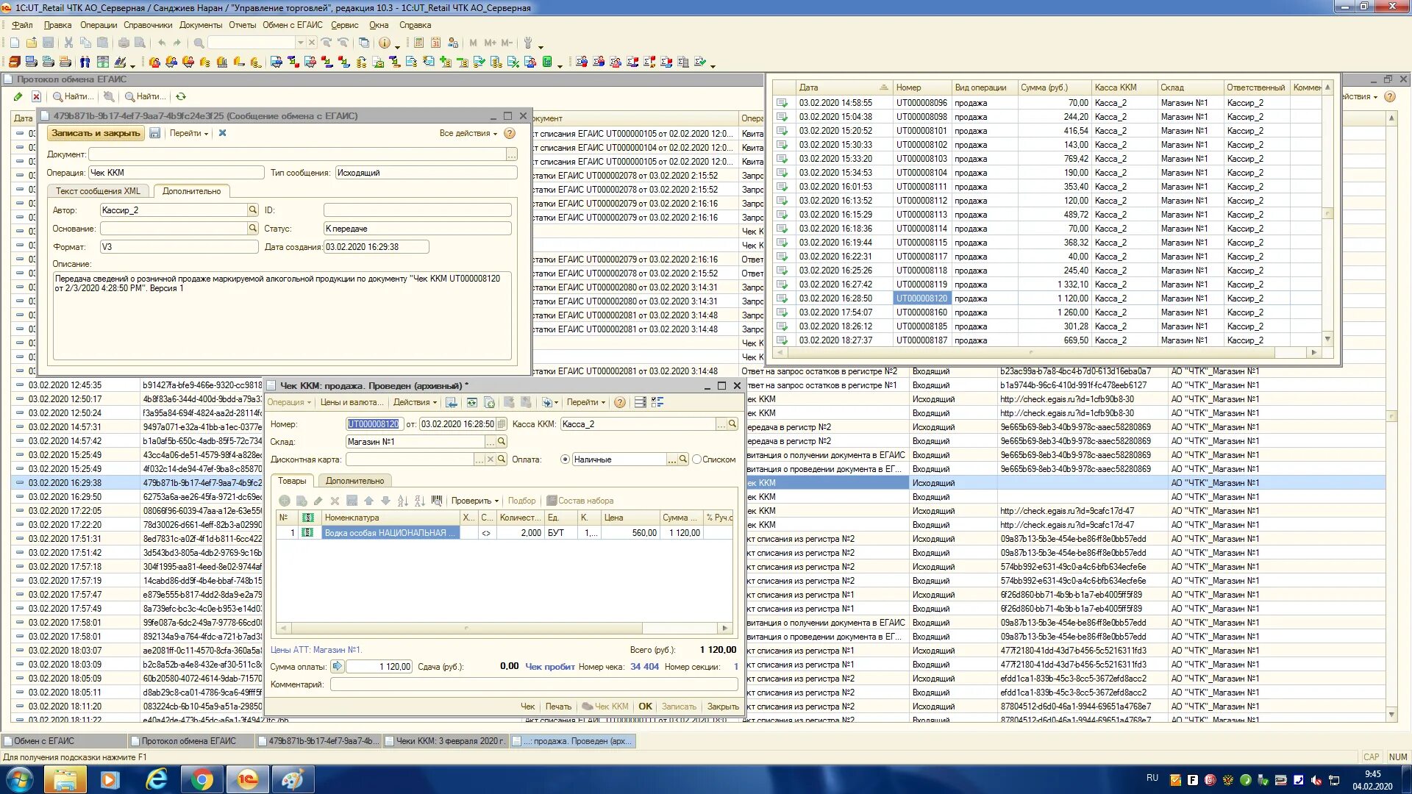Expand the Действия dropdown in Чек ККМ
1412x794 pixels.
415,402
